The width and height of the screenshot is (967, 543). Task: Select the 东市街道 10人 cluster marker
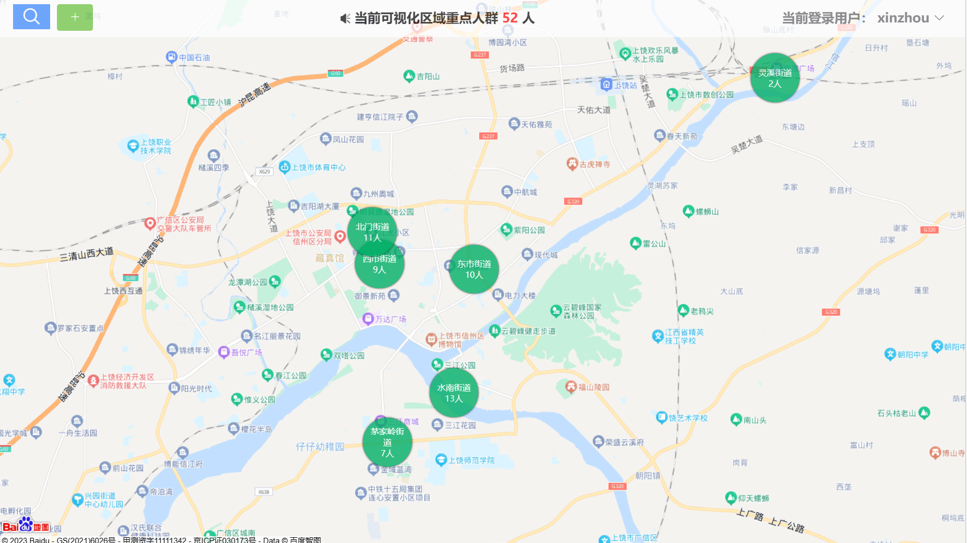click(x=474, y=269)
